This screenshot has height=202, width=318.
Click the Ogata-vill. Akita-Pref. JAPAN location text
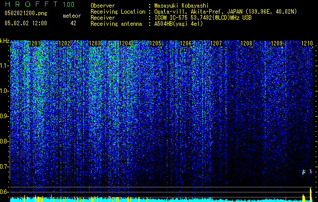[x=225, y=12]
